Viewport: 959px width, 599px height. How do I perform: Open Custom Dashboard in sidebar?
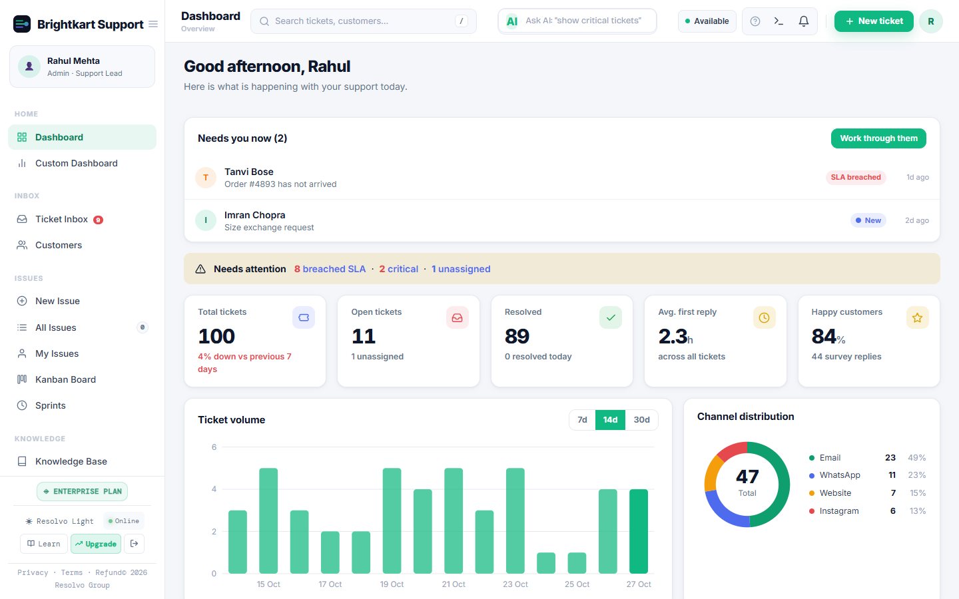[82, 163]
